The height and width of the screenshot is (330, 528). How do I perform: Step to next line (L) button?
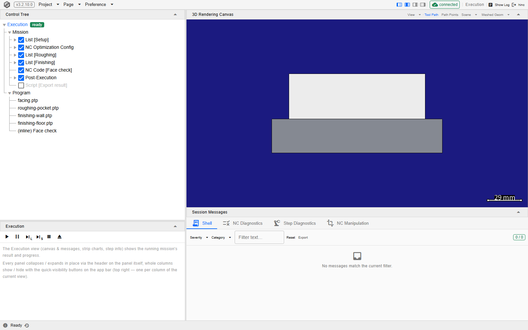click(29, 237)
